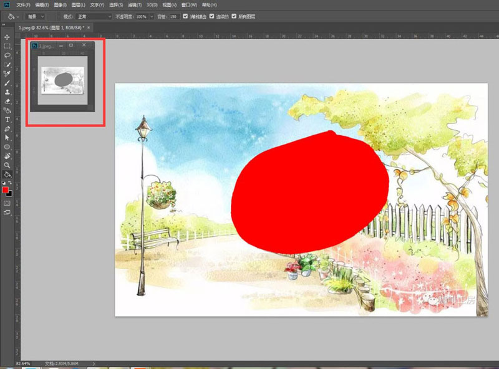
Task: Switch to the 1.jpeg @ 82.6% document tab
Action: point(52,27)
